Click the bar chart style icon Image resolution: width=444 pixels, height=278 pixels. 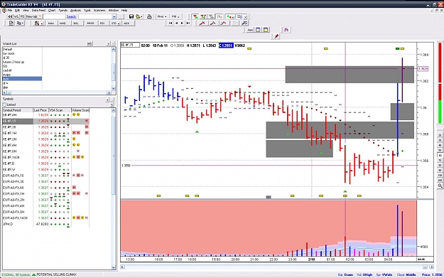[x=220, y=17]
